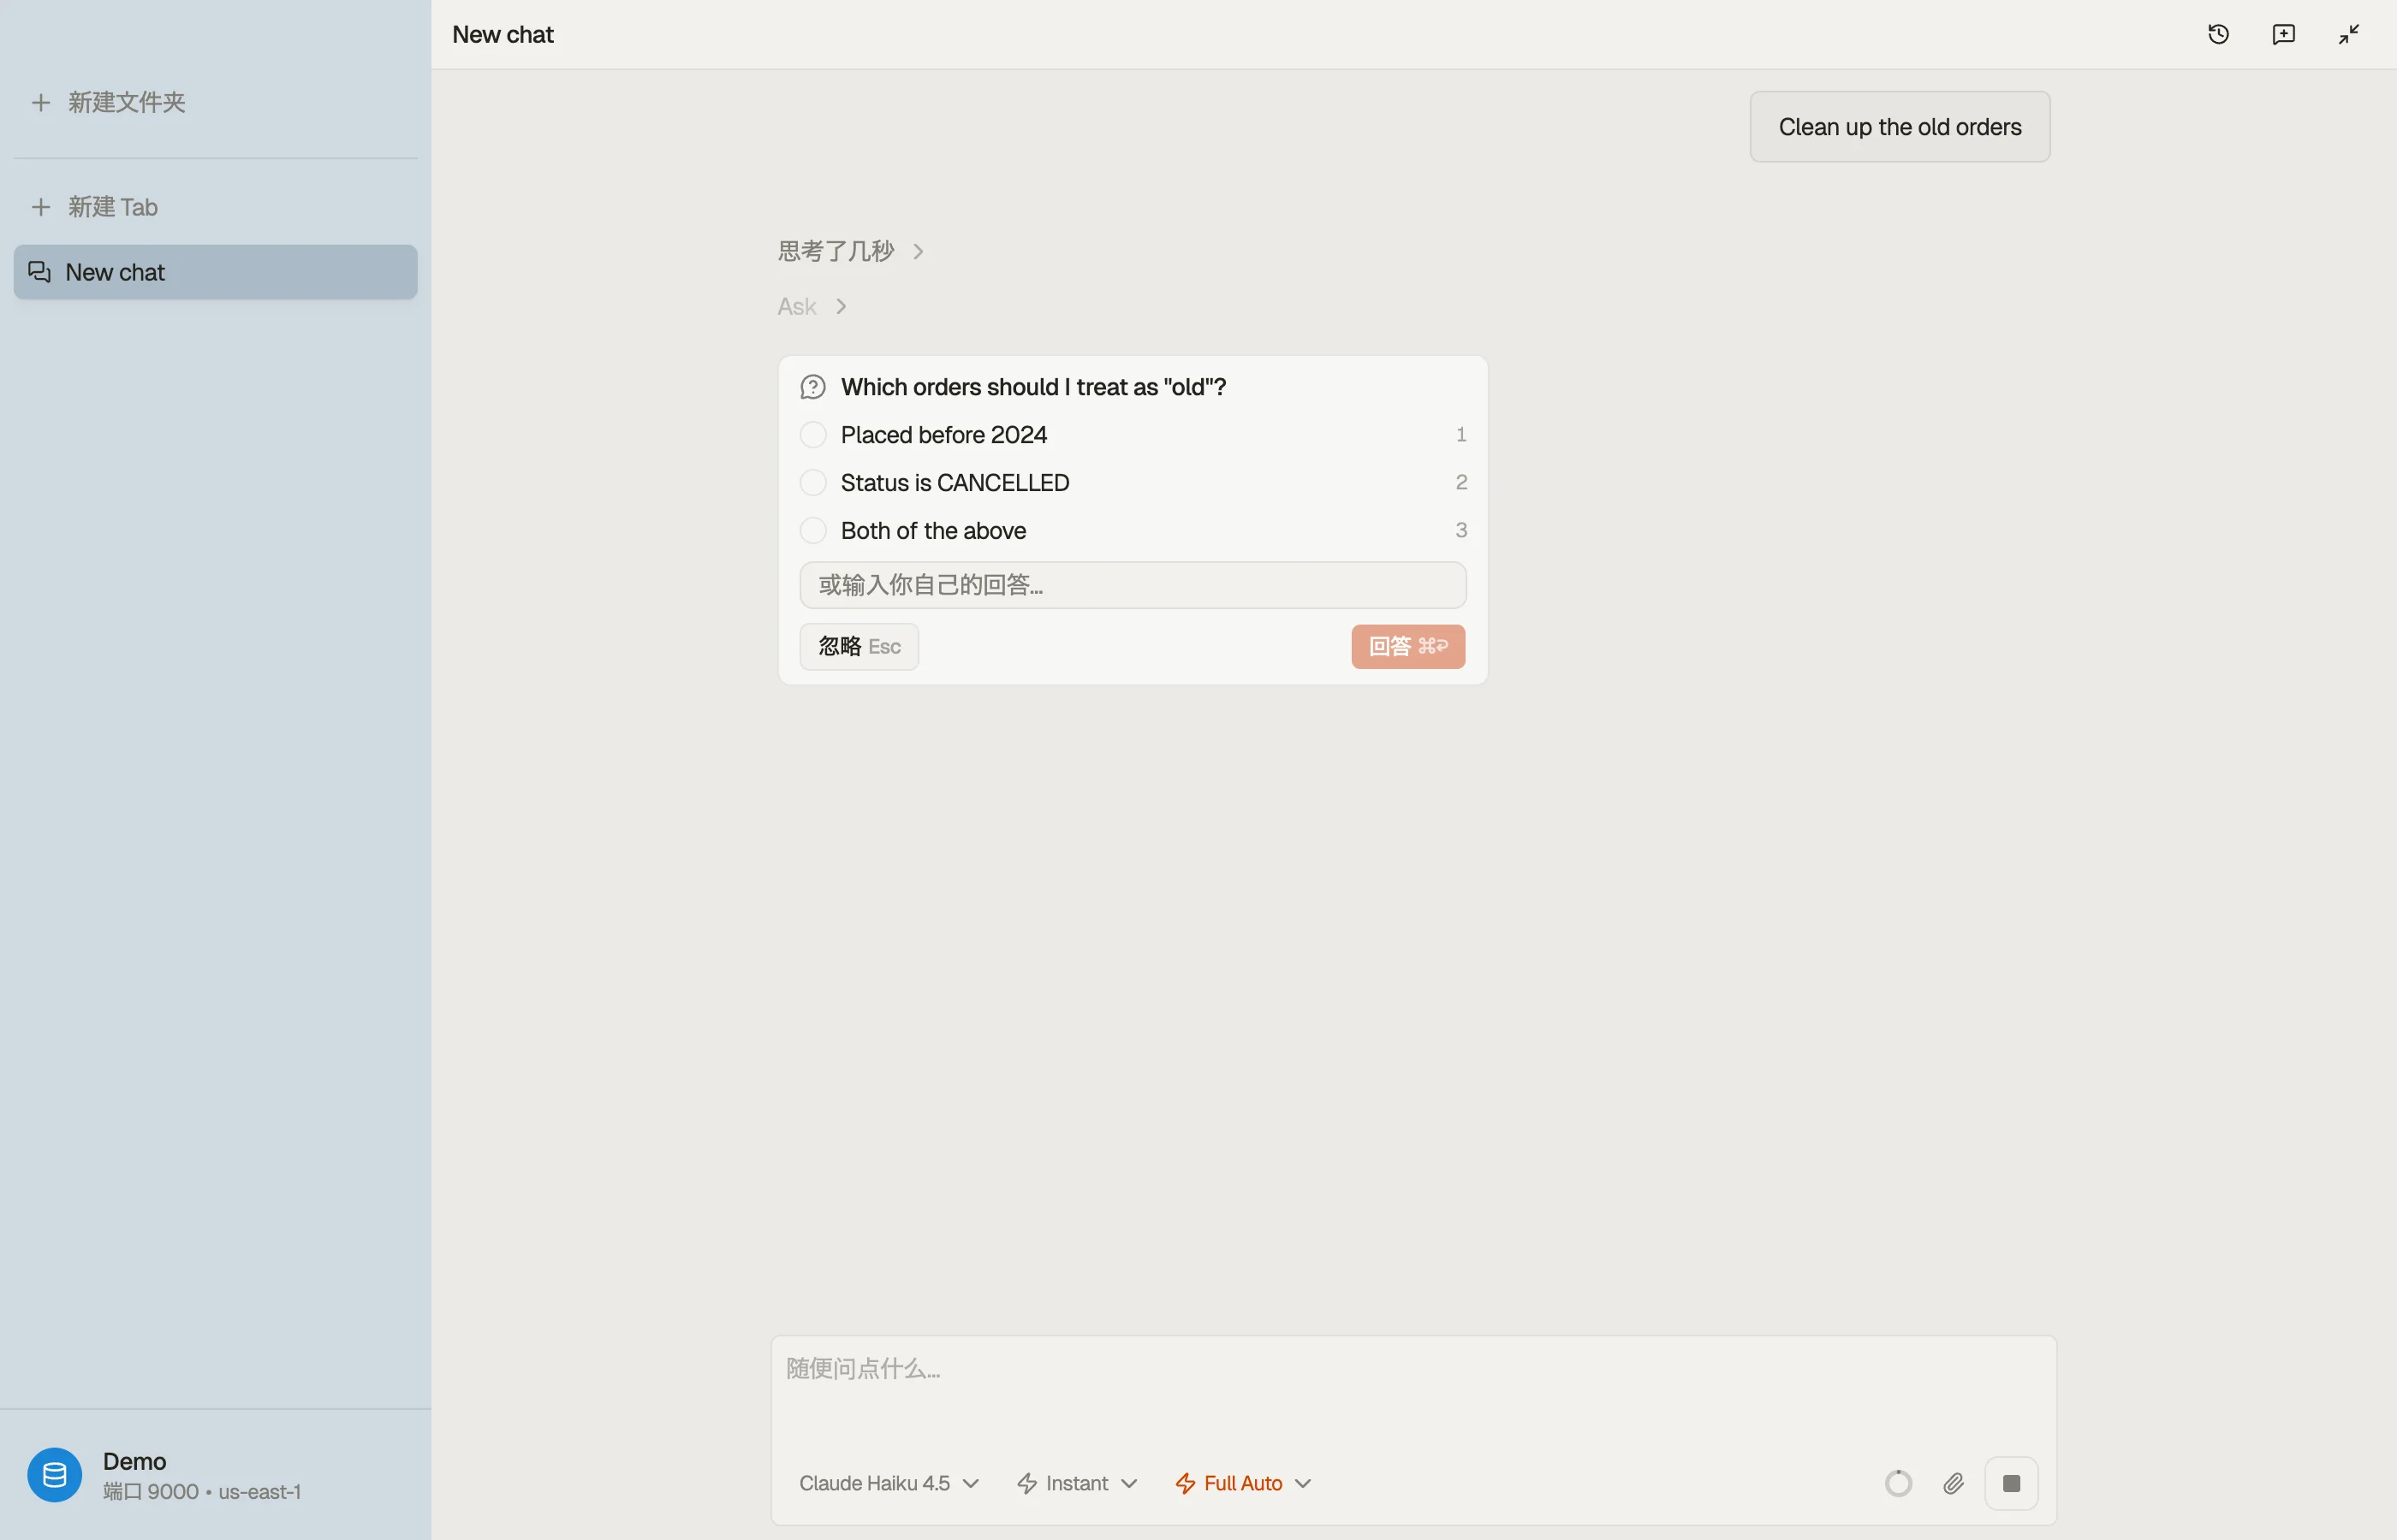
Task: Select the "Placed before 2024" option
Action: coord(1133,435)
